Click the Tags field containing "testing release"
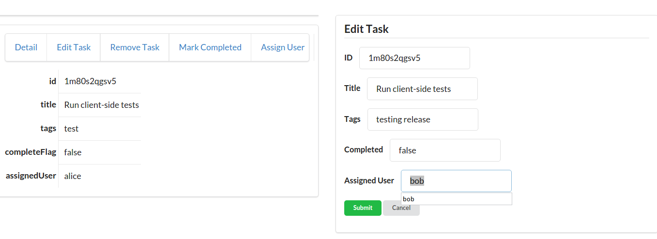657x239 pixels. (x=423, y=119)
